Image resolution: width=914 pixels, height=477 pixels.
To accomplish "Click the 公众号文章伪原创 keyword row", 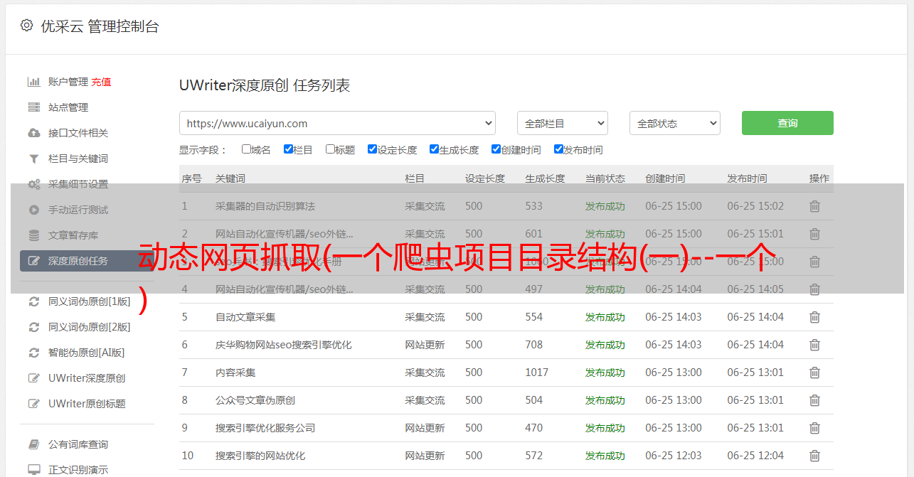I will 255,400.
